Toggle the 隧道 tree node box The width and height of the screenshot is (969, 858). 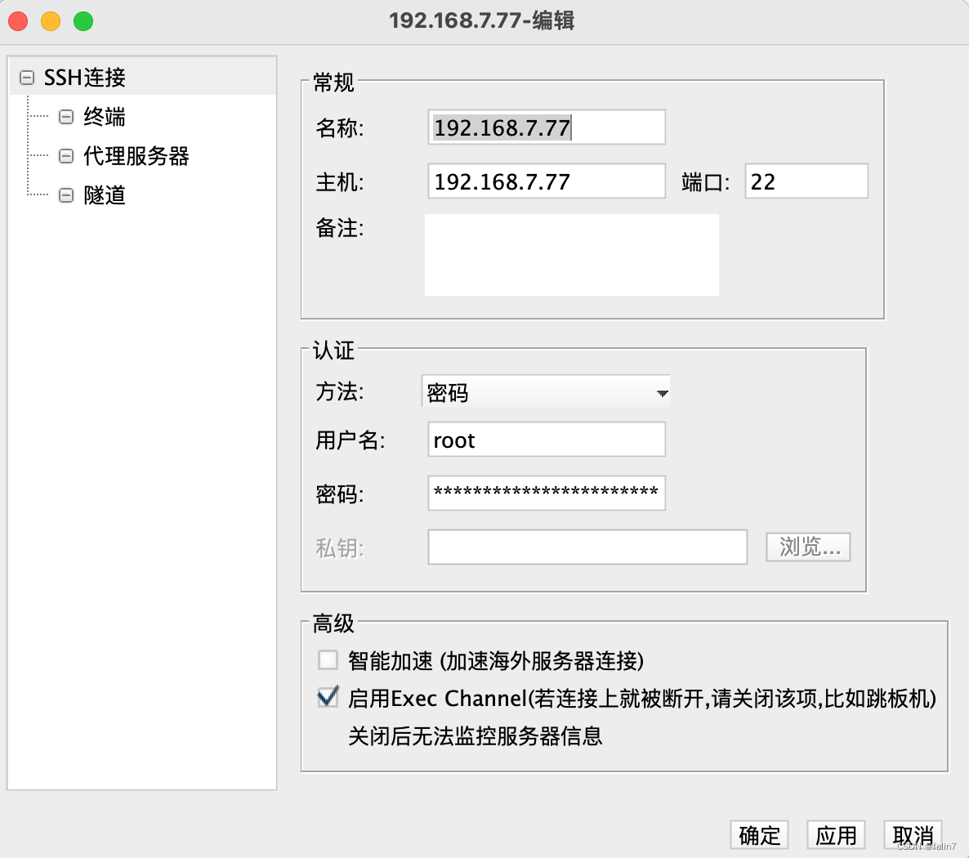pyautogui.click(x=66, y=195)
